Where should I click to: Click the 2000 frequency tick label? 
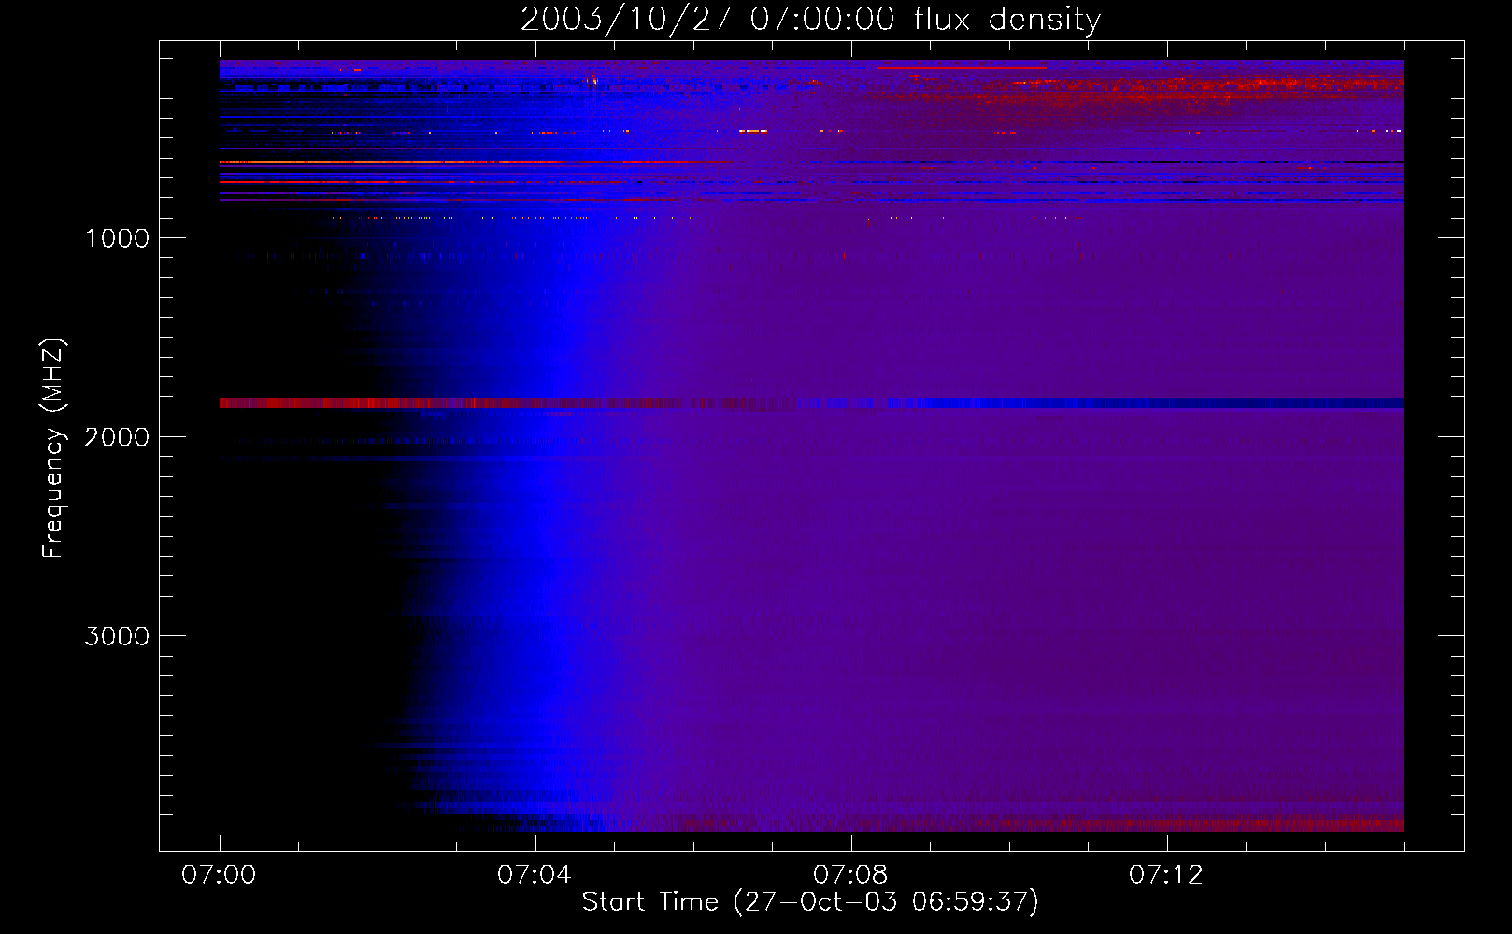point(117,437)
